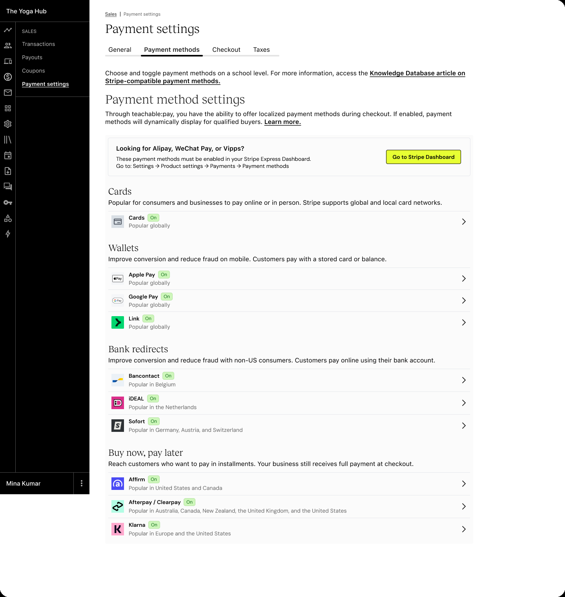Click the blue Affirm logo icon
Screen dimensions: 565x597
tap(118, 484)
